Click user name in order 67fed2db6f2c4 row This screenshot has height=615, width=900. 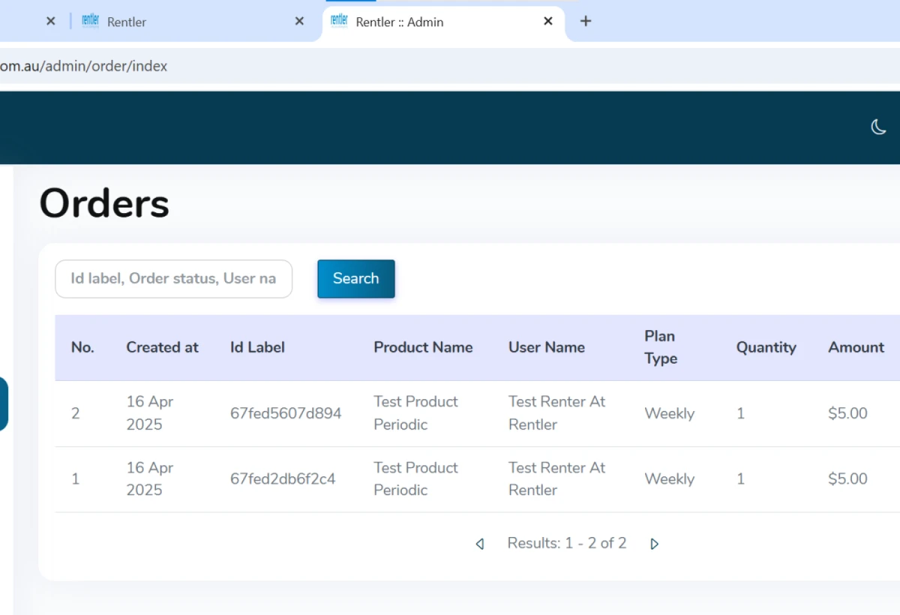click(556, 478)
